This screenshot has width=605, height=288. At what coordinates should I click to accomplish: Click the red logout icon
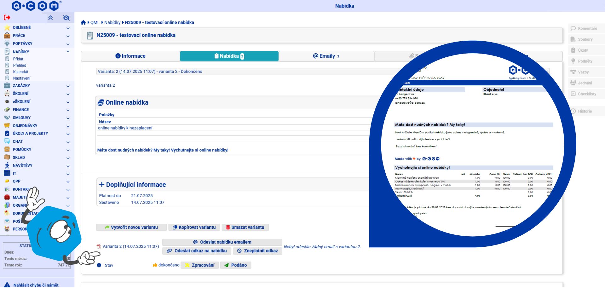[x=7, y=18]
